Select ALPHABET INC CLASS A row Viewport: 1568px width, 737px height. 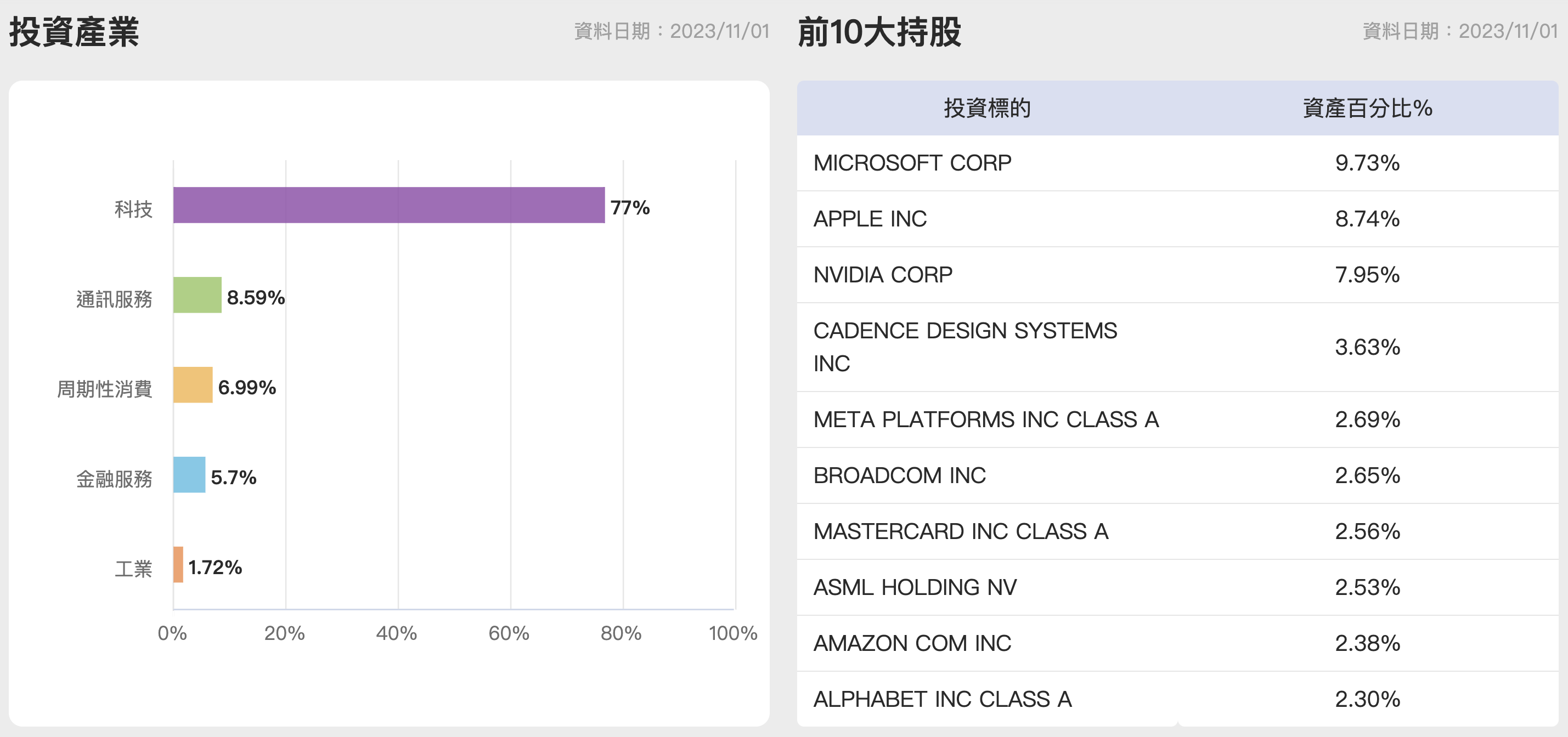click(x=942, y=700)
